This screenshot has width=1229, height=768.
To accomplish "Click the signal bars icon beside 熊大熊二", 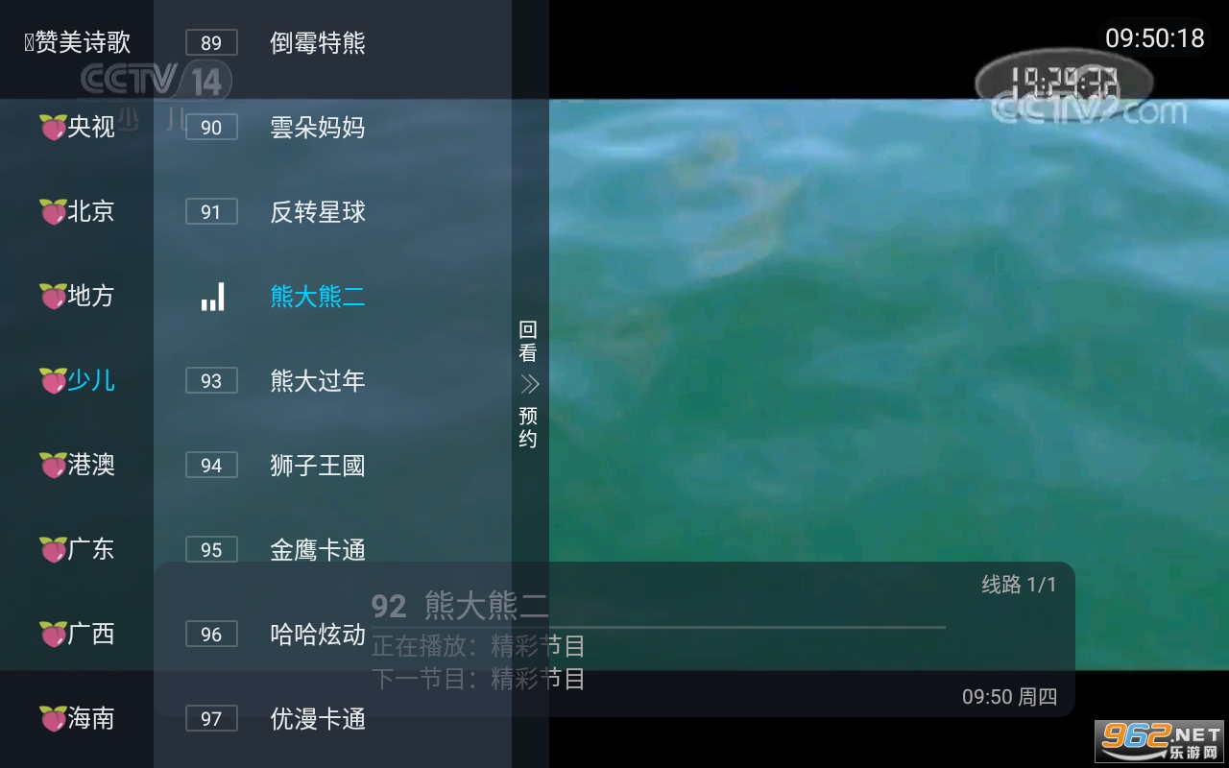I will coord(212,297).
